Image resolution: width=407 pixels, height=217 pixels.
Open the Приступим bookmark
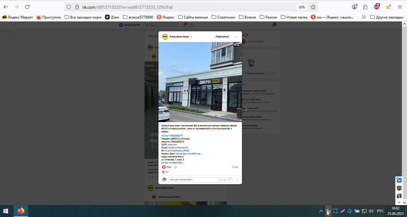49,17
